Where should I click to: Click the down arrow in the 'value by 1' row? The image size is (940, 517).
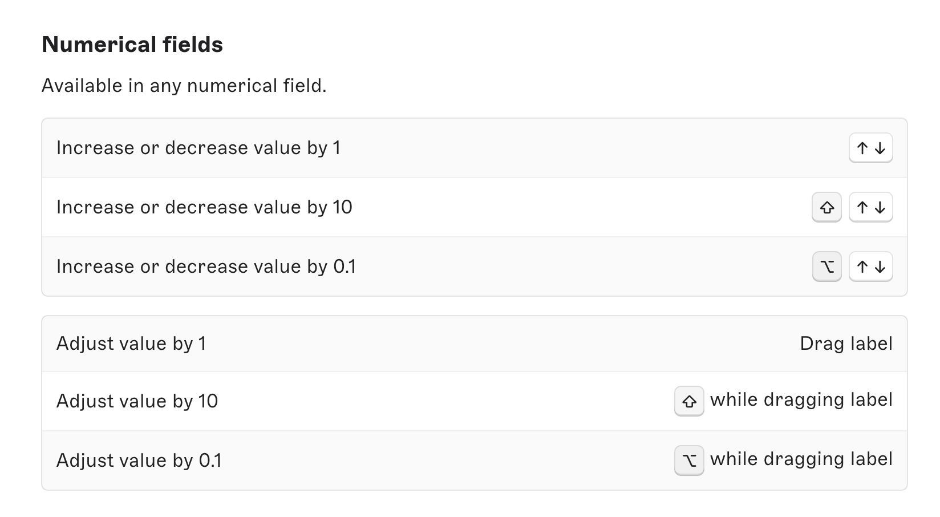[880, 148]
